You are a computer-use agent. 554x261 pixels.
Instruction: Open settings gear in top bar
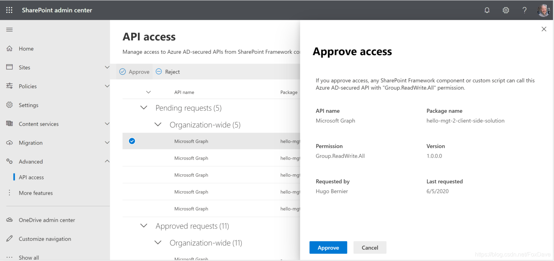tap(506, 10)
